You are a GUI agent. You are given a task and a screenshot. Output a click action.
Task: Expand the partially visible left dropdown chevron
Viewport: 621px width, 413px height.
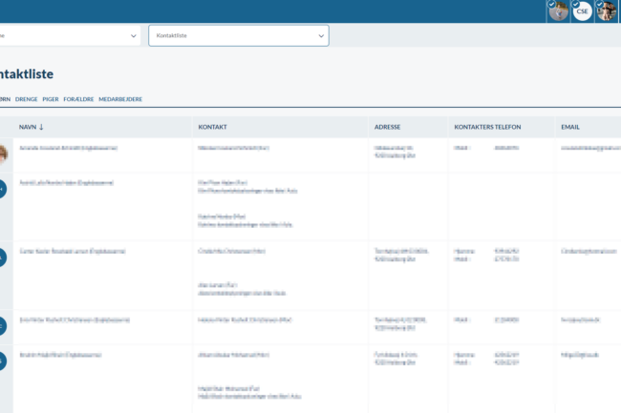133,36
